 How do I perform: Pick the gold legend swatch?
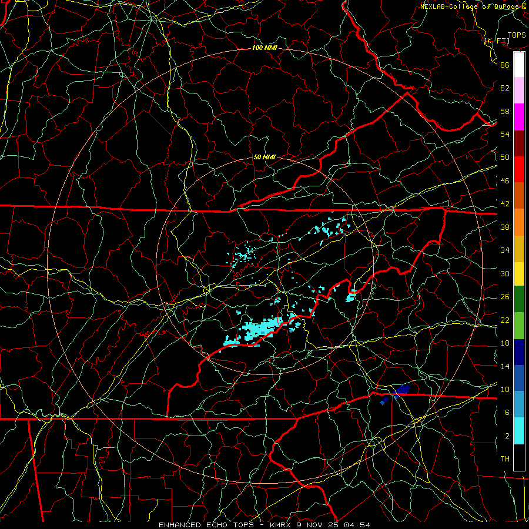point(519,249)
